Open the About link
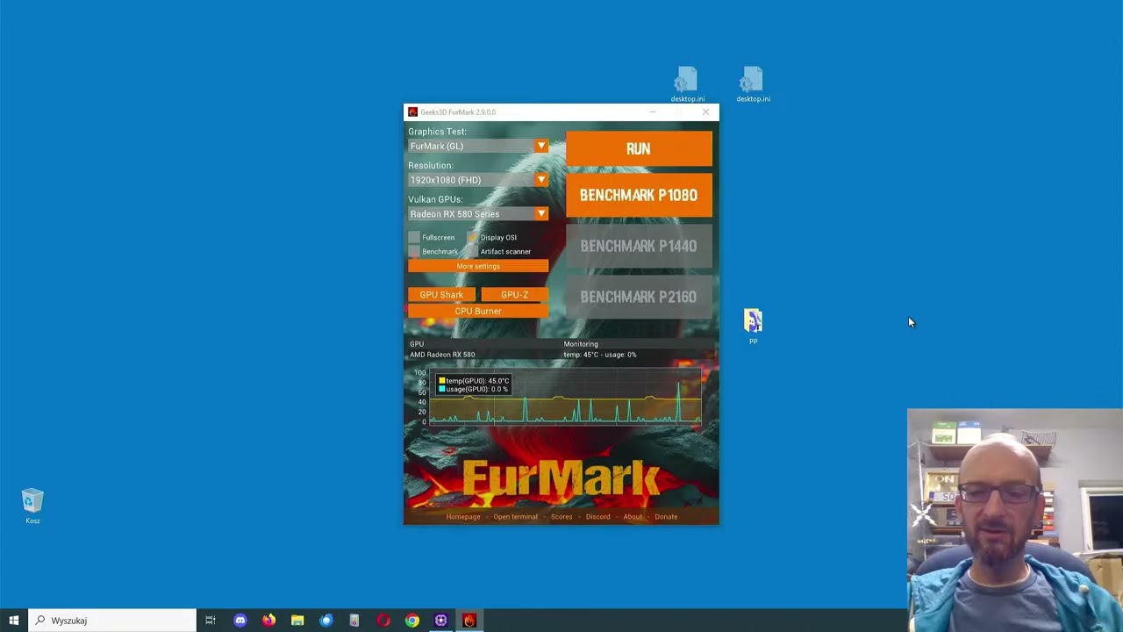 633,517
